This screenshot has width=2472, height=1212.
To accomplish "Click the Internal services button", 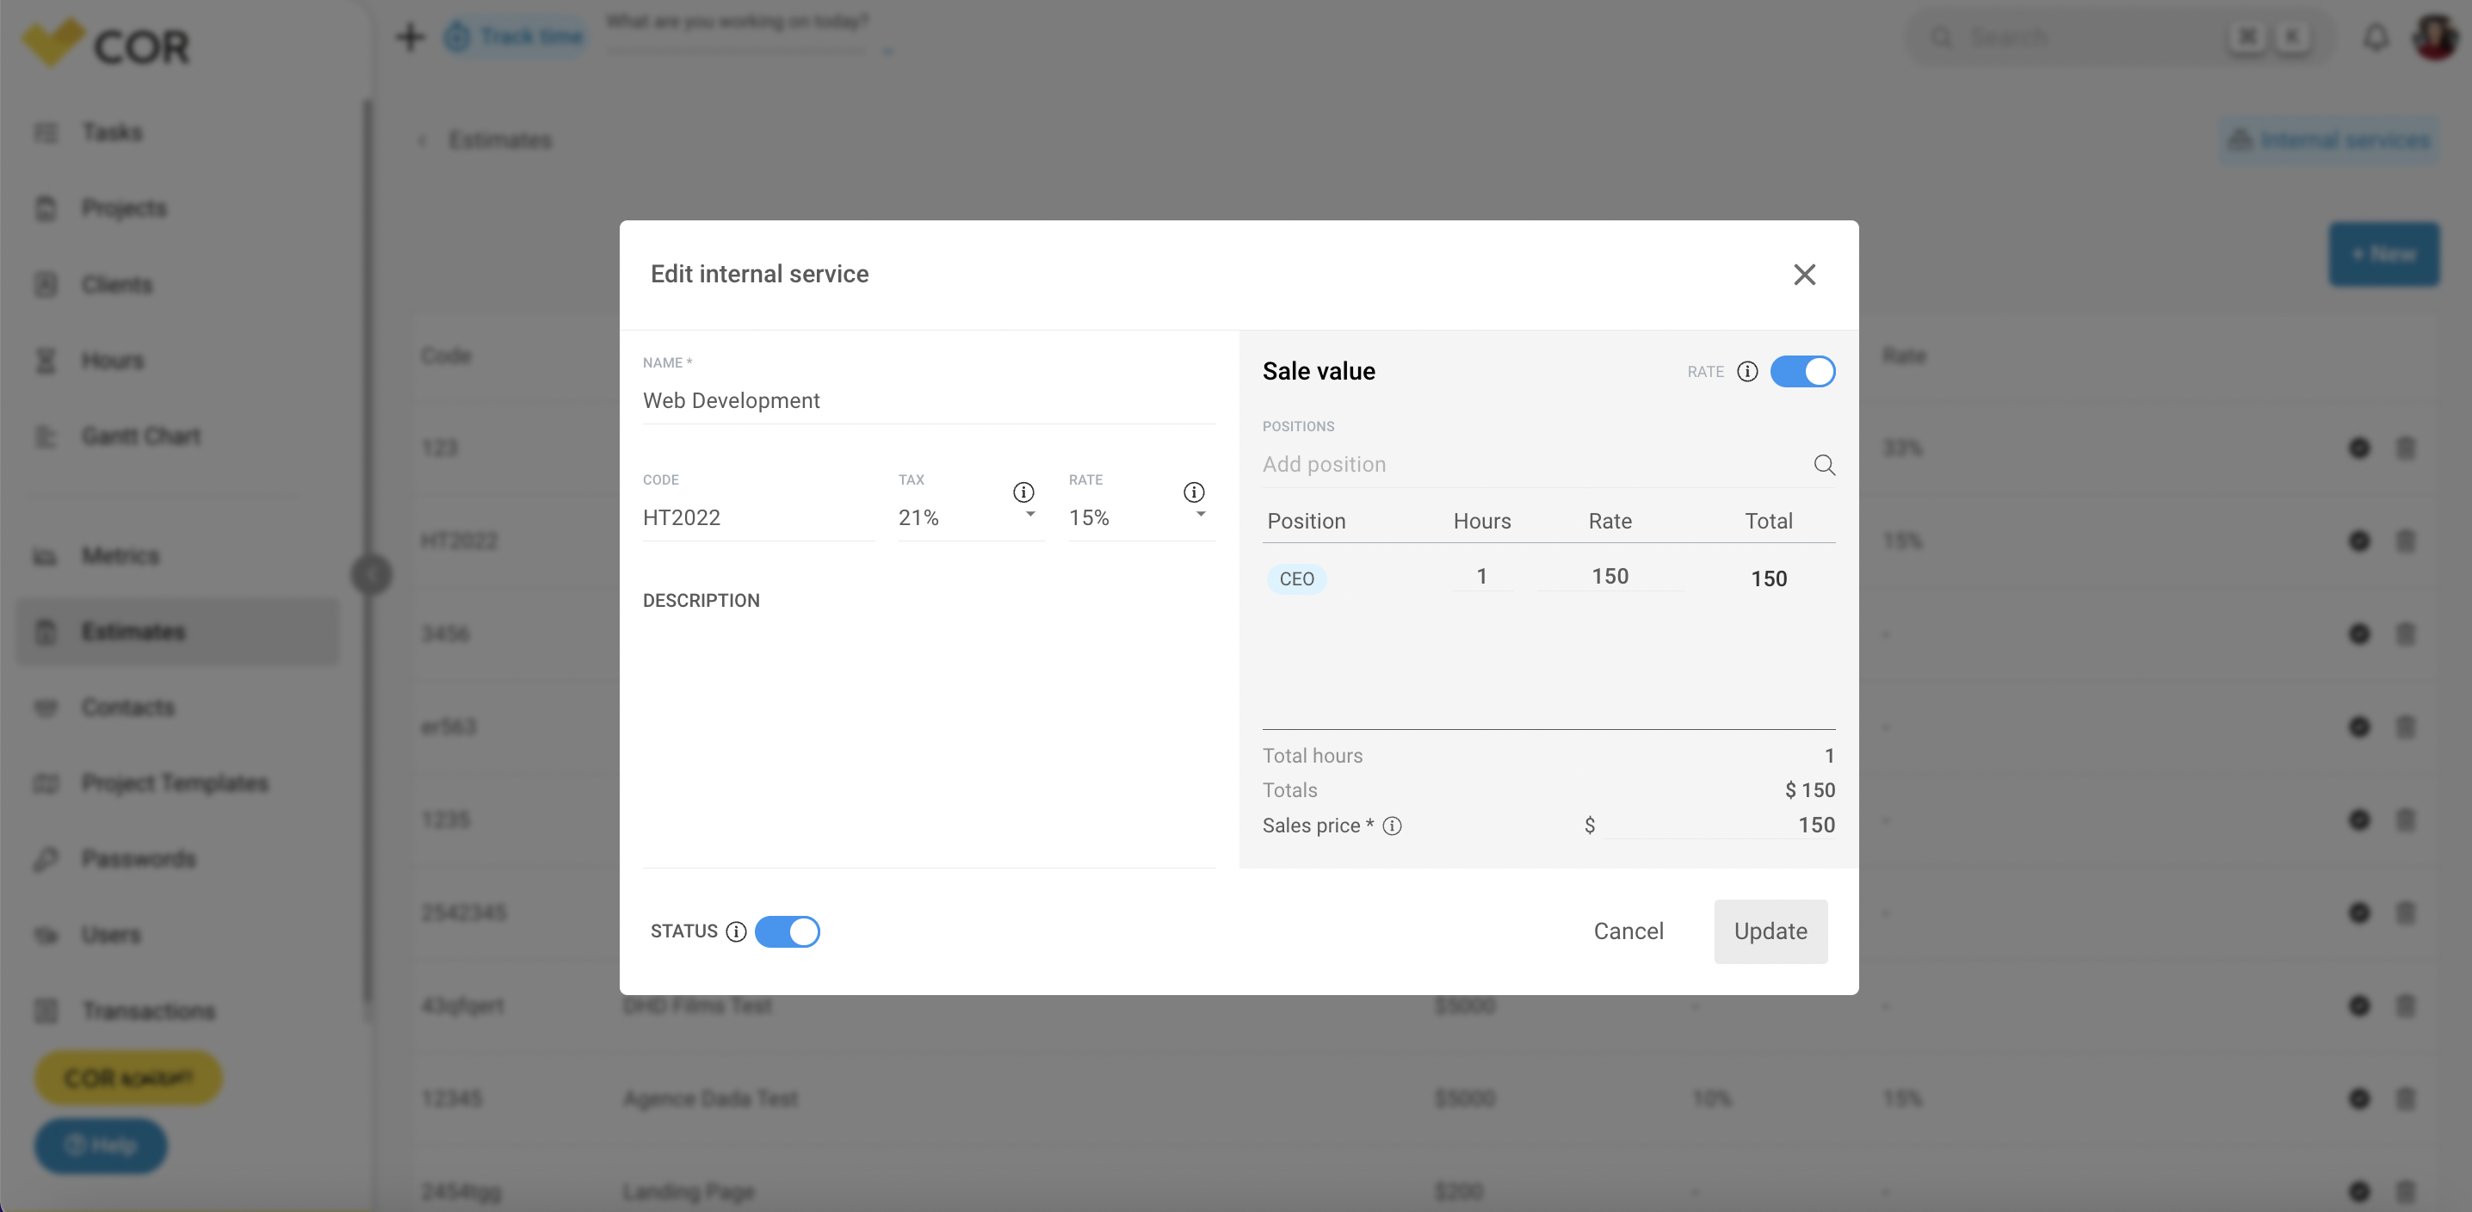I will coord(2328,140).
